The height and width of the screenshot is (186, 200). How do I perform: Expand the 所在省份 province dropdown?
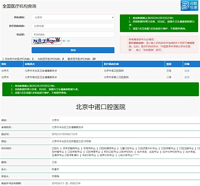click(73, 17)
